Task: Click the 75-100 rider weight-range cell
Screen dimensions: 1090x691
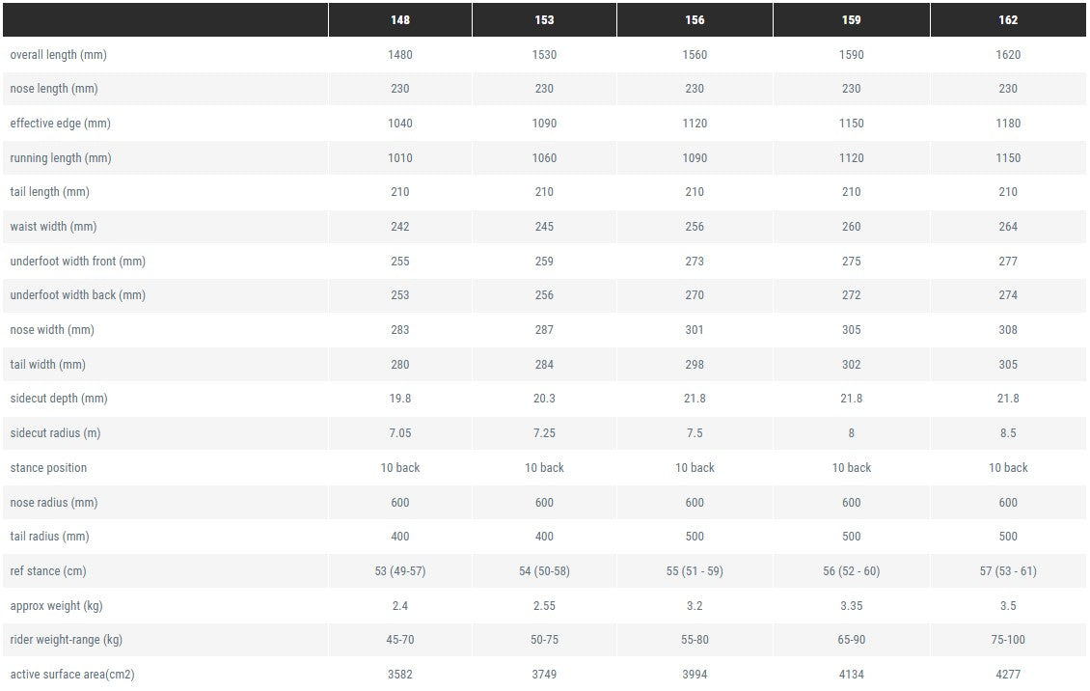Action: (x=1008, y=640)
